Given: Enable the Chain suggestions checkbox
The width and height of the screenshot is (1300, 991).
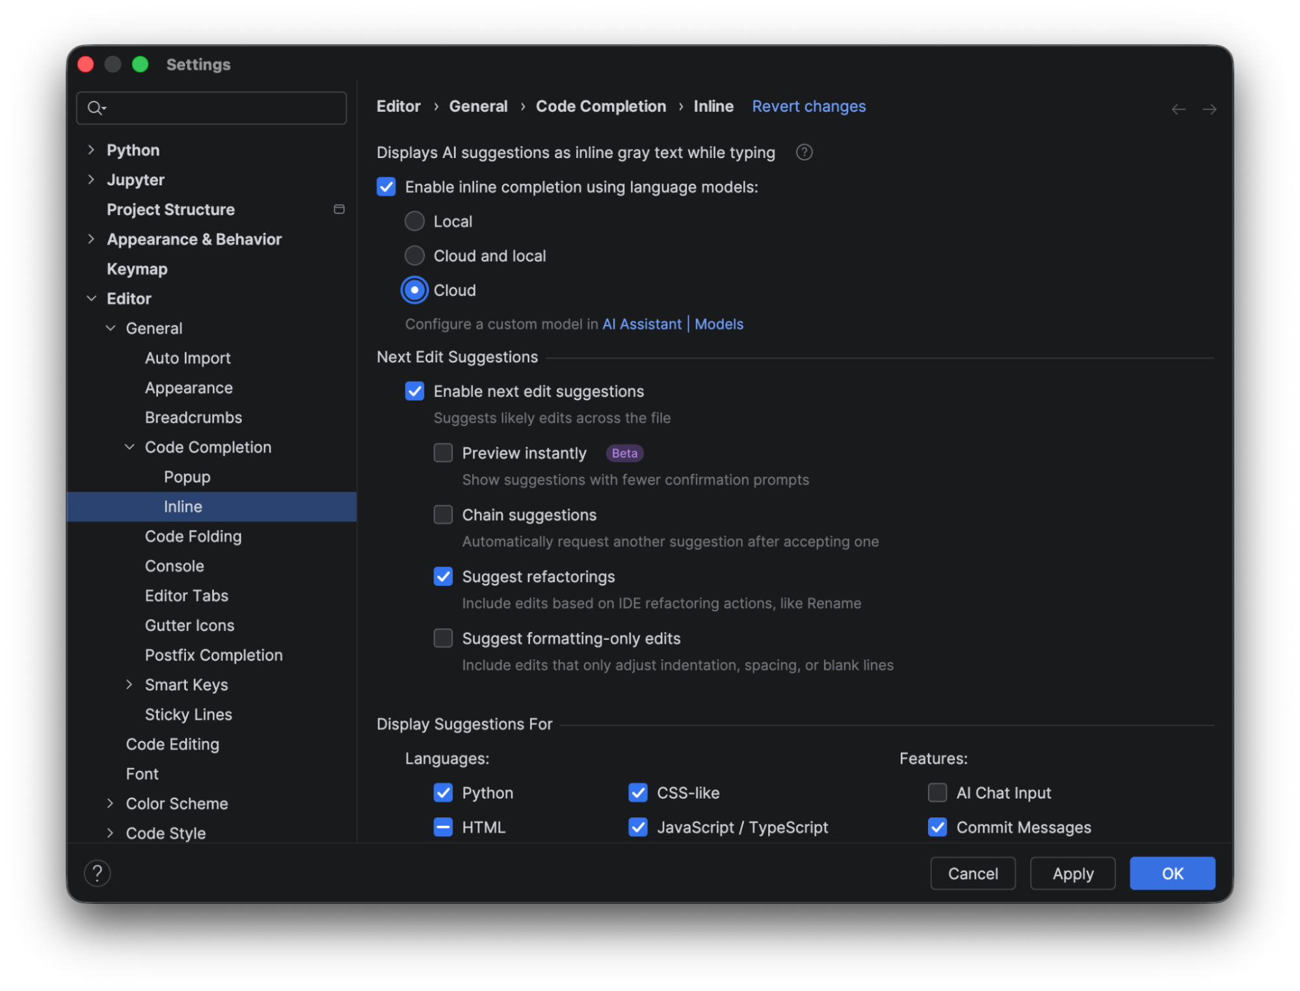Looking at the screenshot, I should (x=443, y=515).
